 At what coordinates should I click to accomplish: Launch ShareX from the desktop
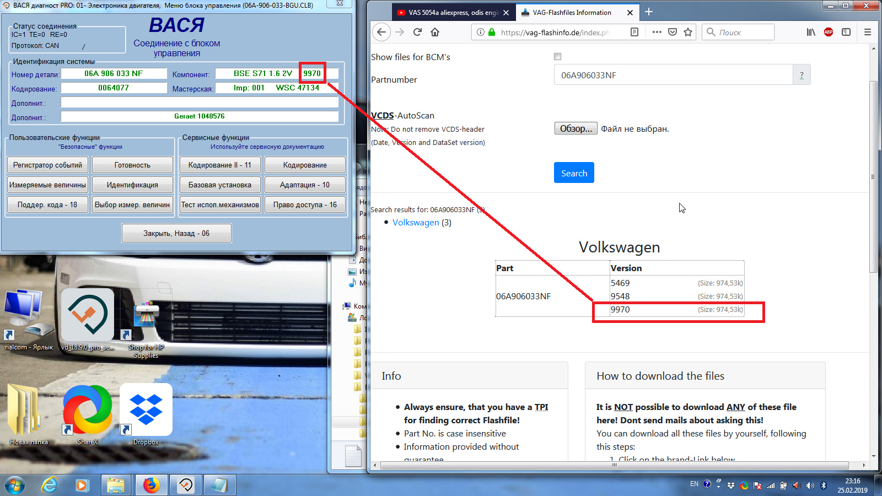(88, 414)
